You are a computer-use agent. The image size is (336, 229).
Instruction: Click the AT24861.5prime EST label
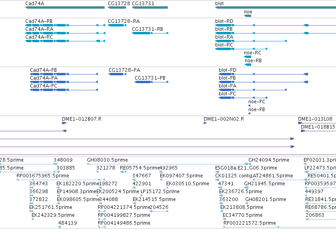[x=273, y=176]
